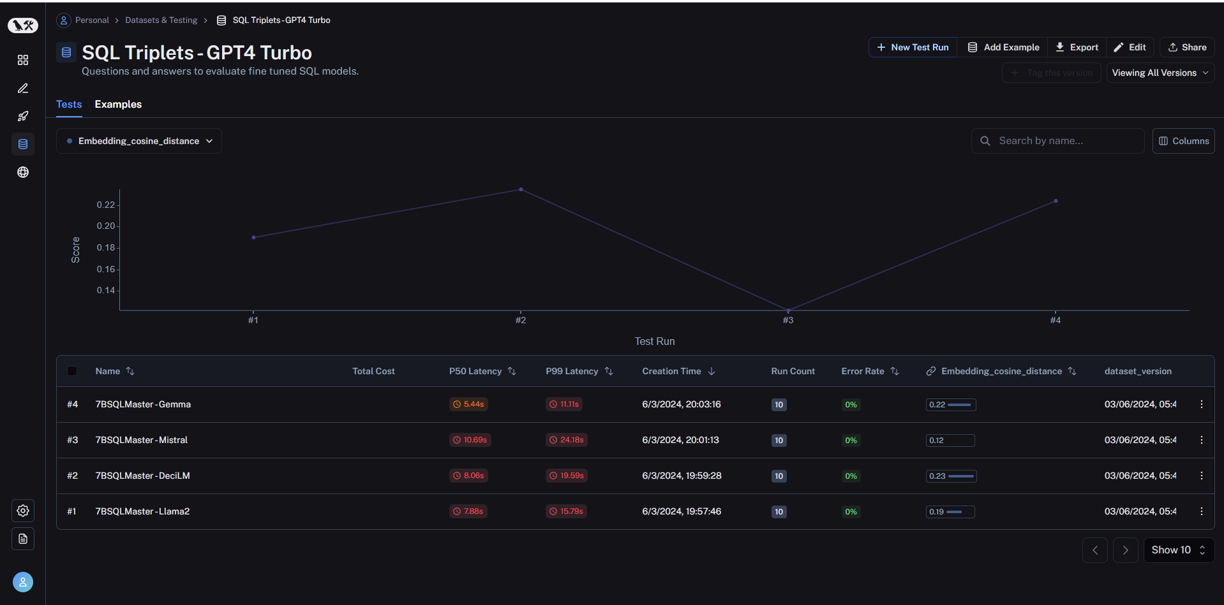Sort by Creation Time arrow

pyautogui.click(x=712, y=371)
